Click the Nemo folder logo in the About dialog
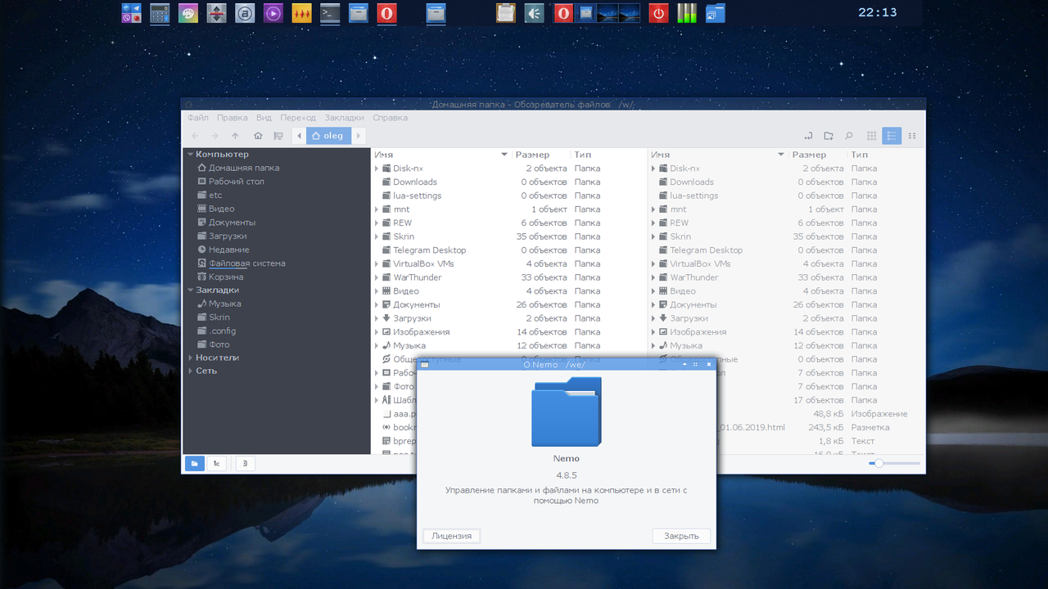Viewport: 1048px width, 589px height. (567, 411)
